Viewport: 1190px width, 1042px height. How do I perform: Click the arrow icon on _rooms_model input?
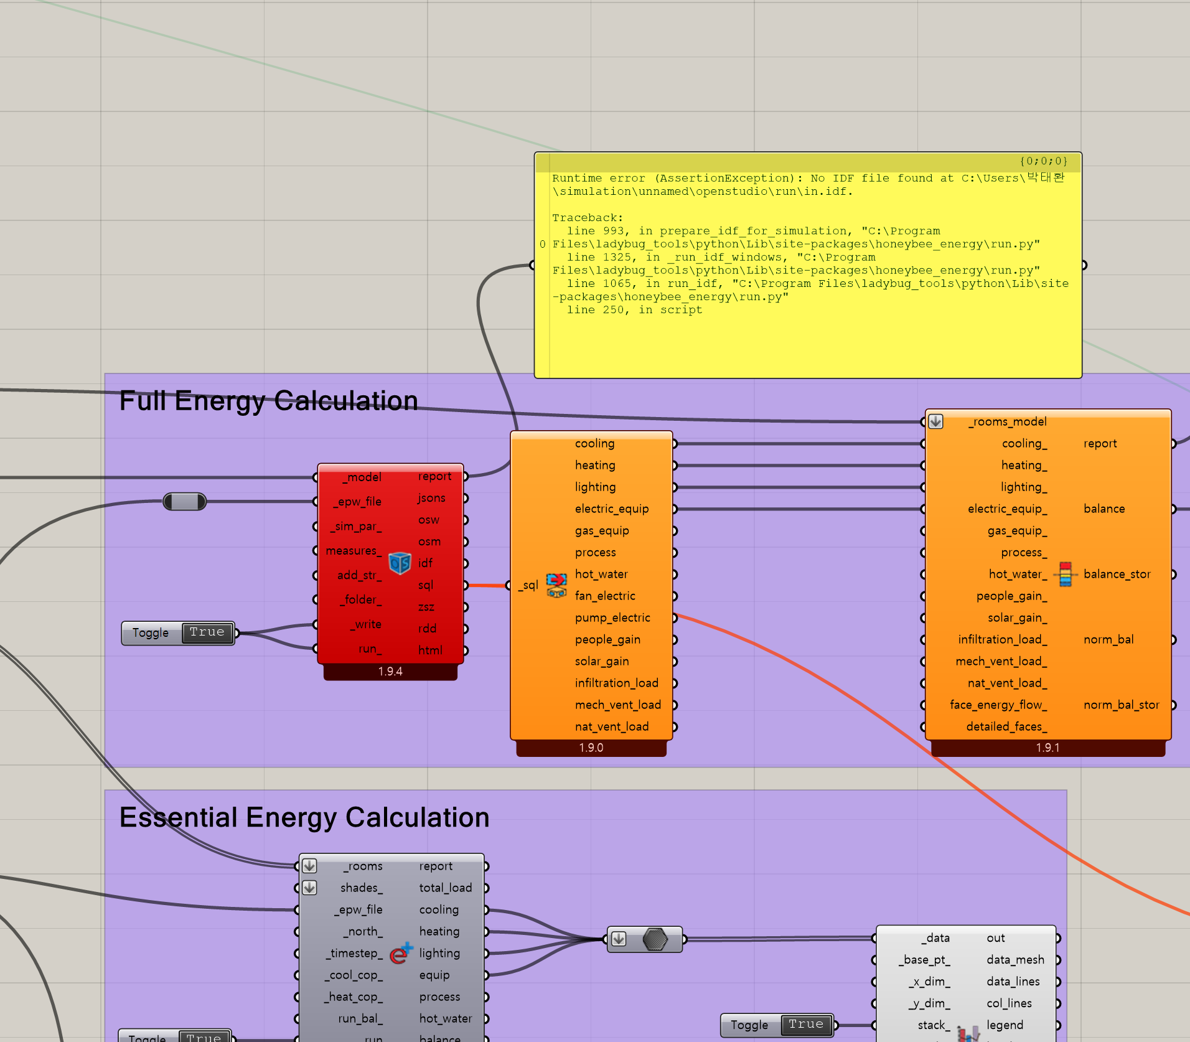[935, 421]
